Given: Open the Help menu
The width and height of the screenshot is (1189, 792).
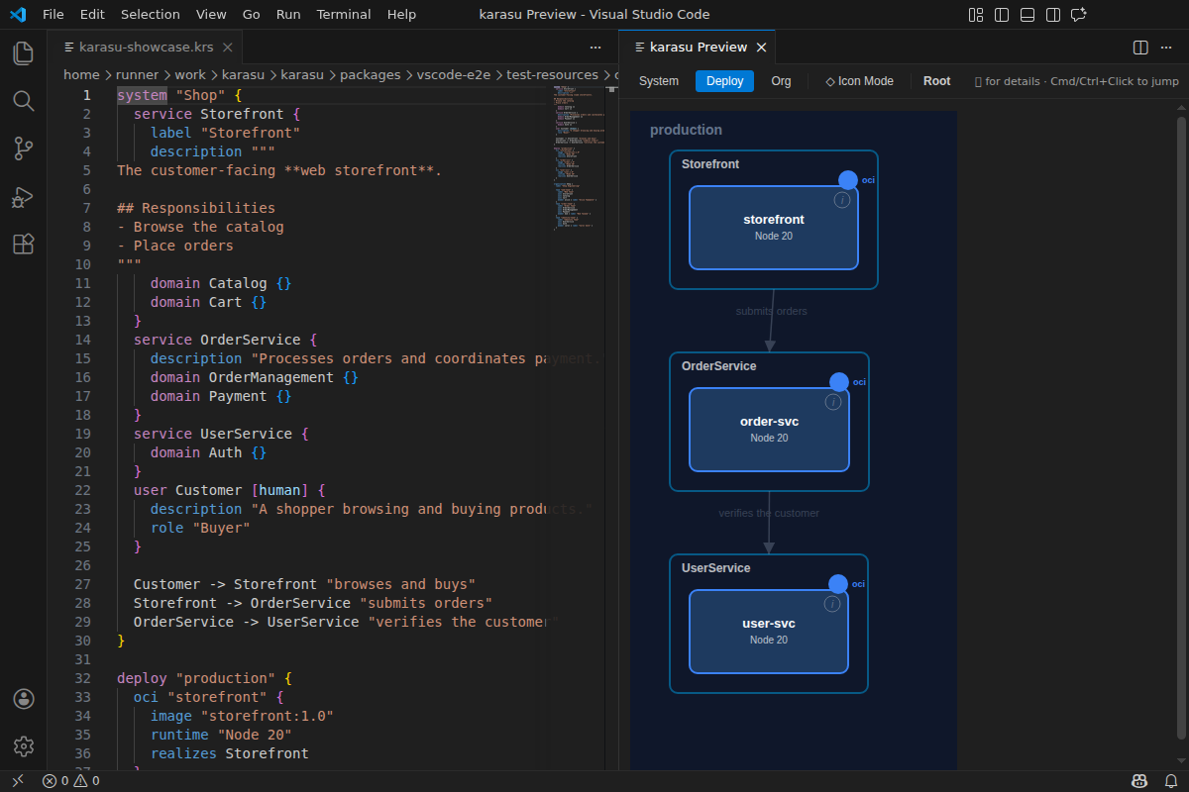Looking at the screenshot, I should [401, 15].
